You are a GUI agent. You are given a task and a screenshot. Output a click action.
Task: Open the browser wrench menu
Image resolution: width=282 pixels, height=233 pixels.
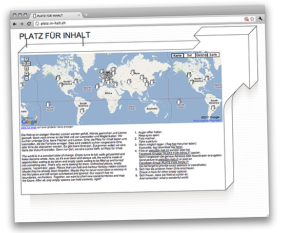point(260,18)
